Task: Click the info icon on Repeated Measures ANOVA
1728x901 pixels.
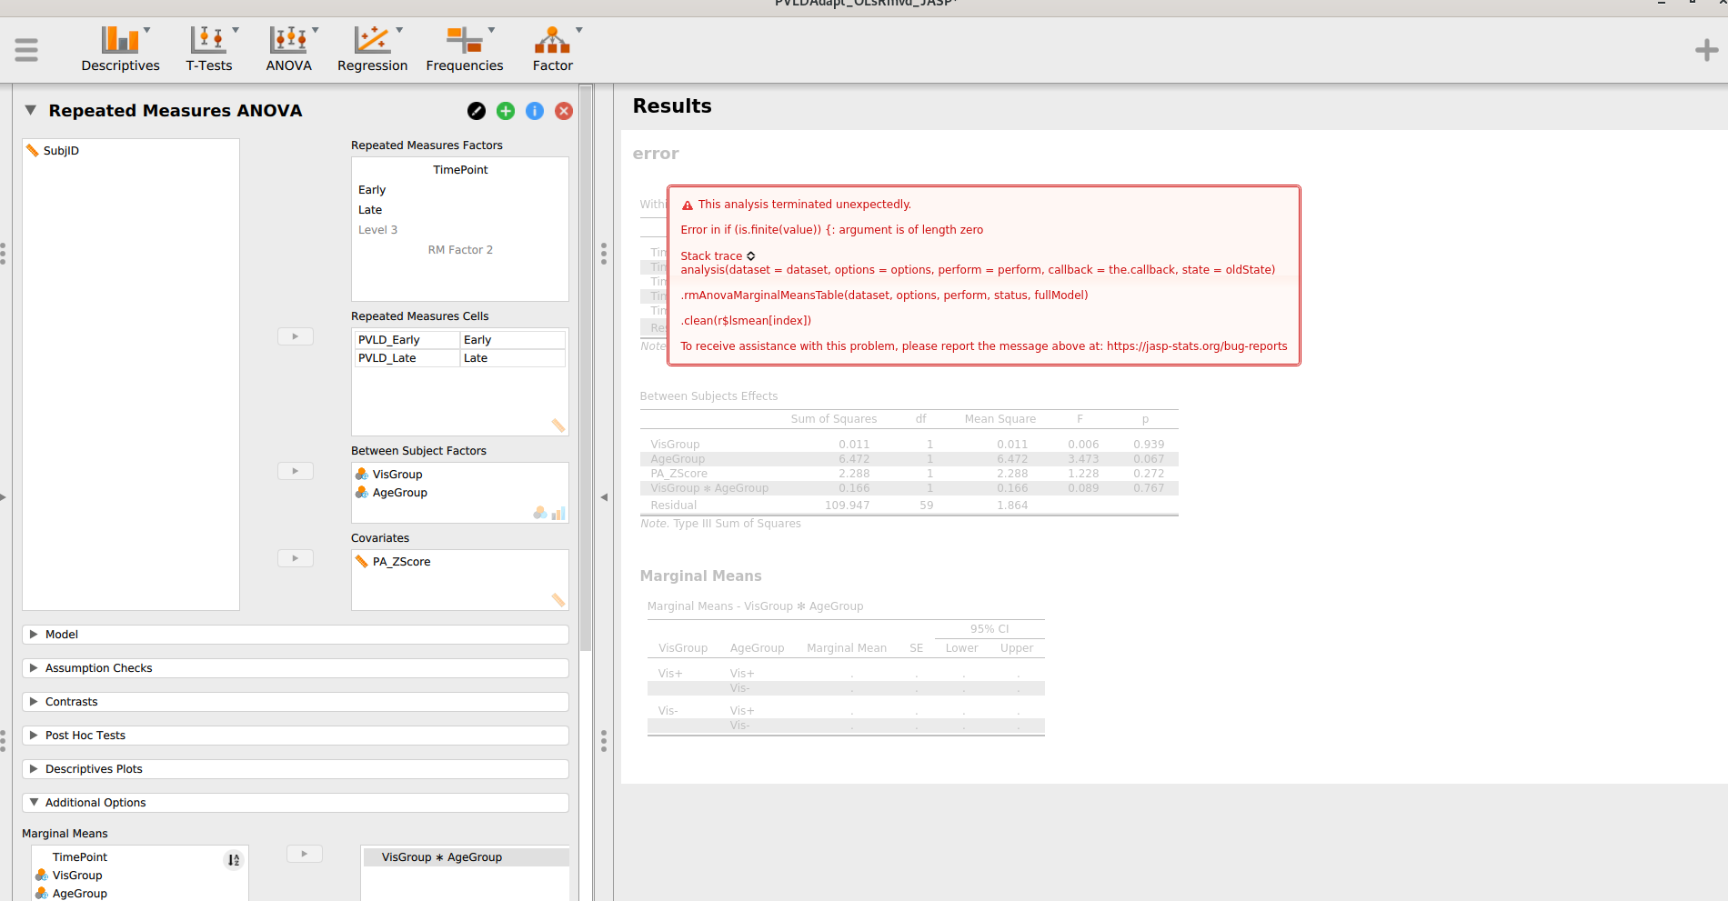Action: (x=535, y=111)
